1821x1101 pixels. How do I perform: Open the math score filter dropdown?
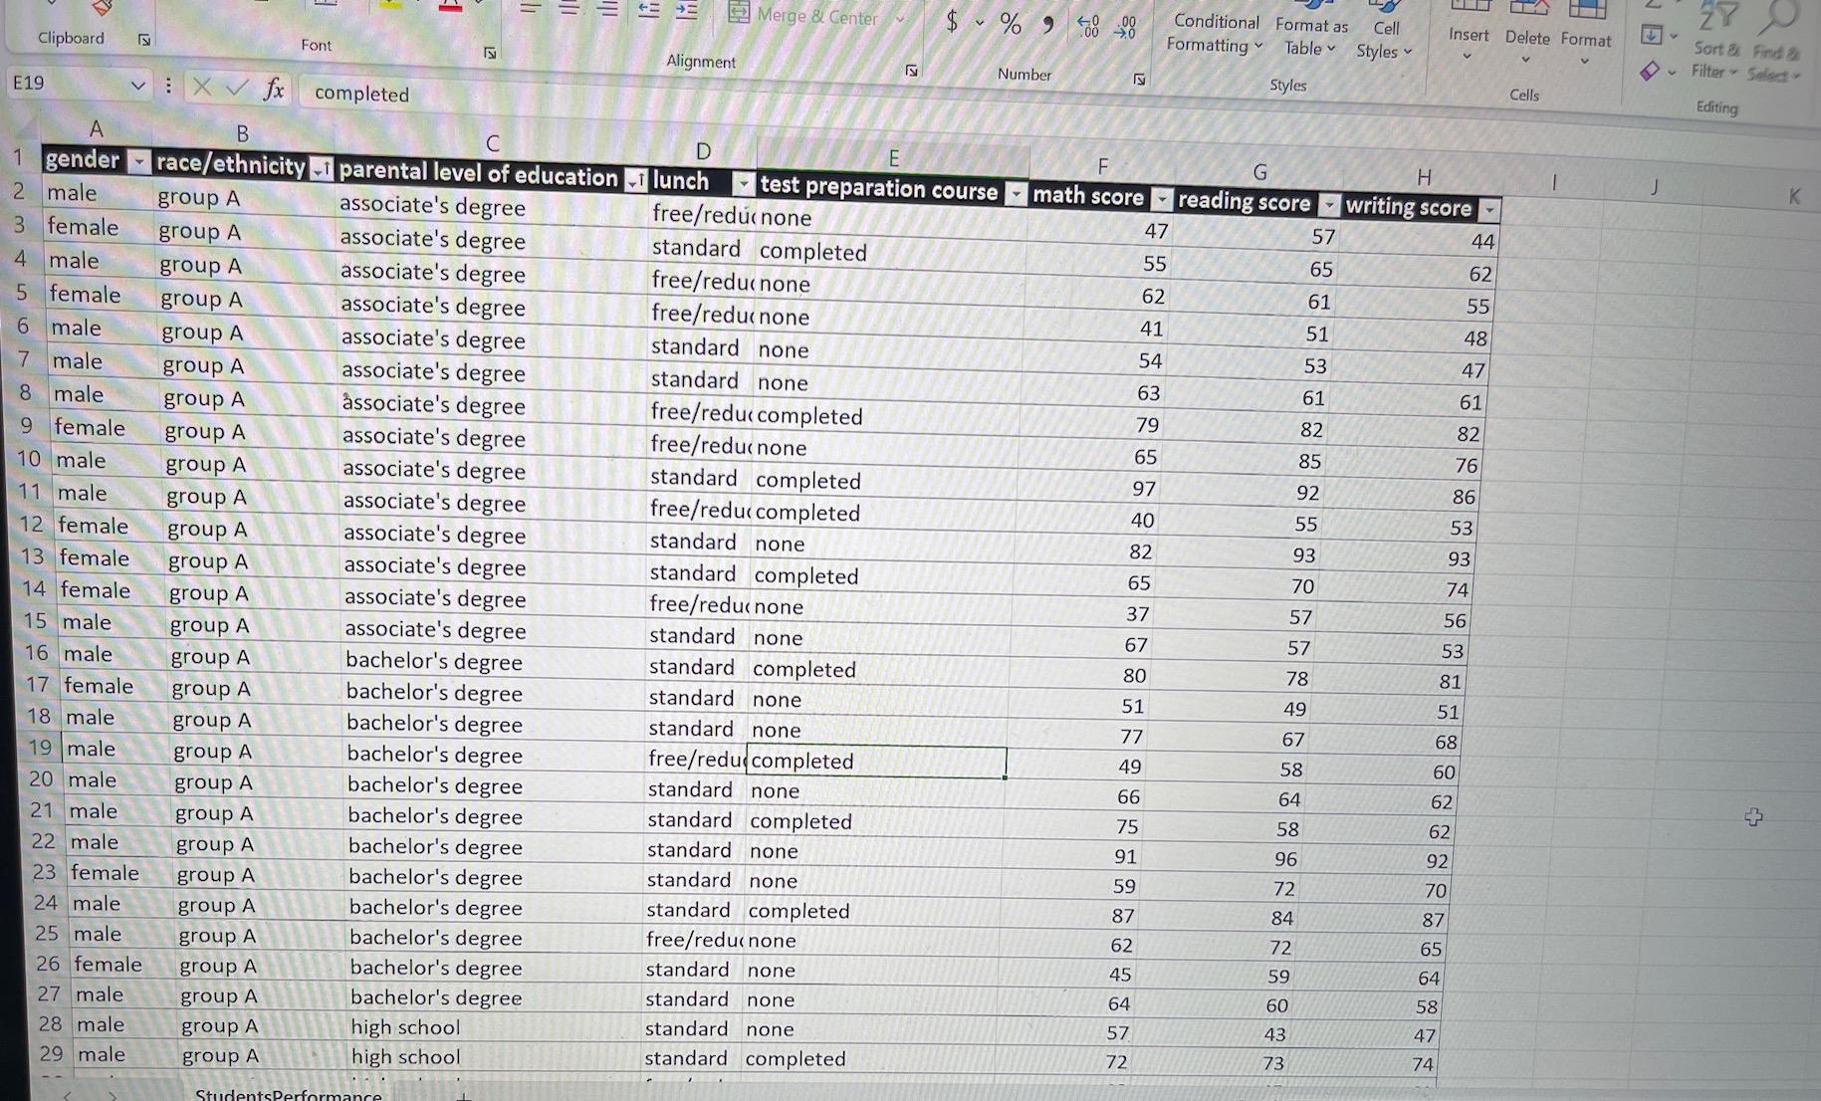point(1162,199)
